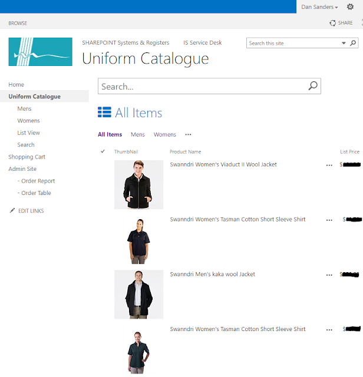Click EDIT LINKS text
Screen dimensions: 363x377
31,211
